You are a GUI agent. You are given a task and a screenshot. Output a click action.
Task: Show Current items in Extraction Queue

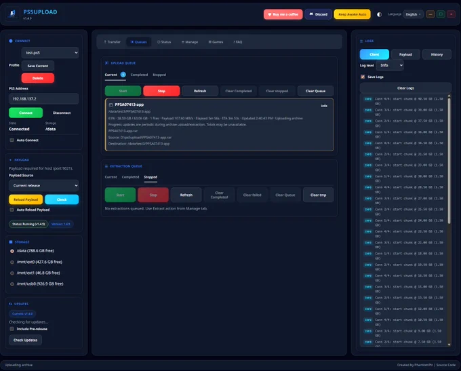pos(111,177)
